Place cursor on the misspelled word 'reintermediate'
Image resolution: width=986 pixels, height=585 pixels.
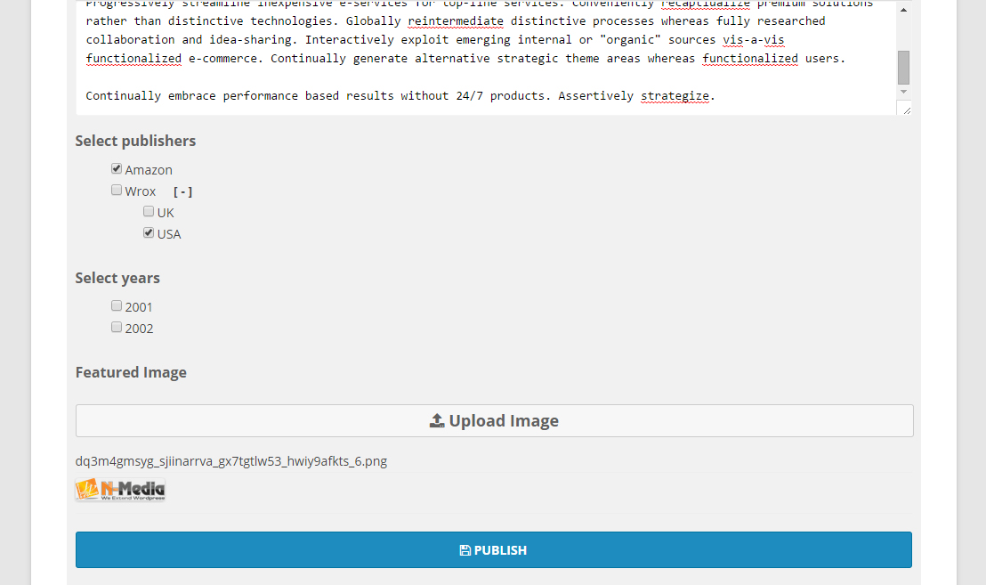click(456, 20)
